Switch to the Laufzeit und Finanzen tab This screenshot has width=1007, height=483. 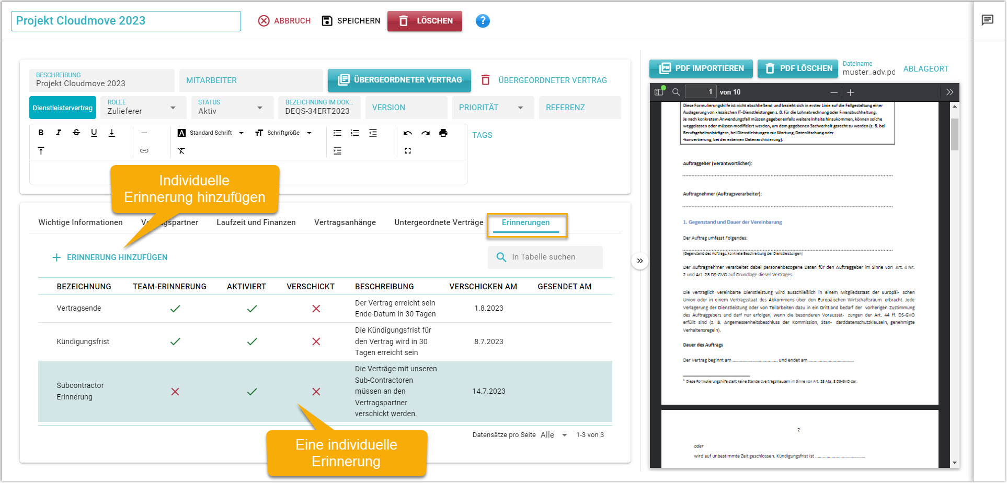coord(256,222)
